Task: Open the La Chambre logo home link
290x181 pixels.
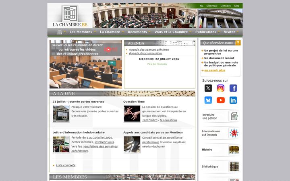Action: (70, 16)
